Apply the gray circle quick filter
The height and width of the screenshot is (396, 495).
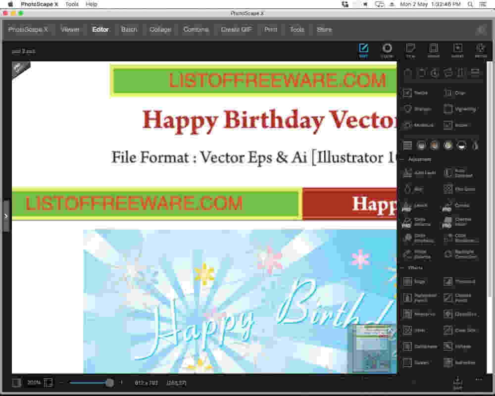[x=421, y=145]
